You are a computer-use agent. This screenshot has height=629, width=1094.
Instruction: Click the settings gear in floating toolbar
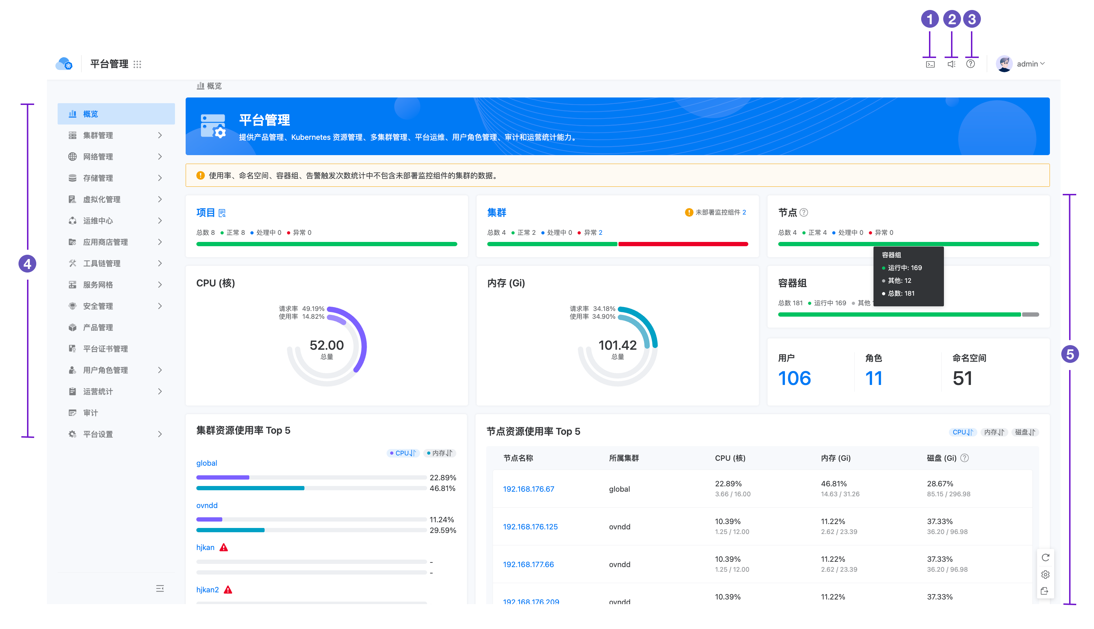(1045, 574)
